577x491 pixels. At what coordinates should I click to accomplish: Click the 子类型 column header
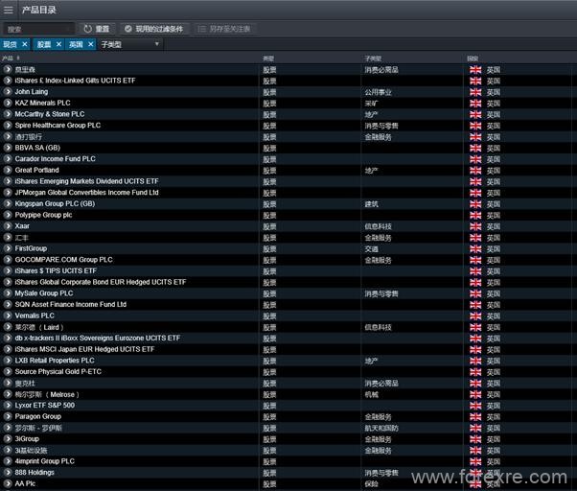coord(373,58)
